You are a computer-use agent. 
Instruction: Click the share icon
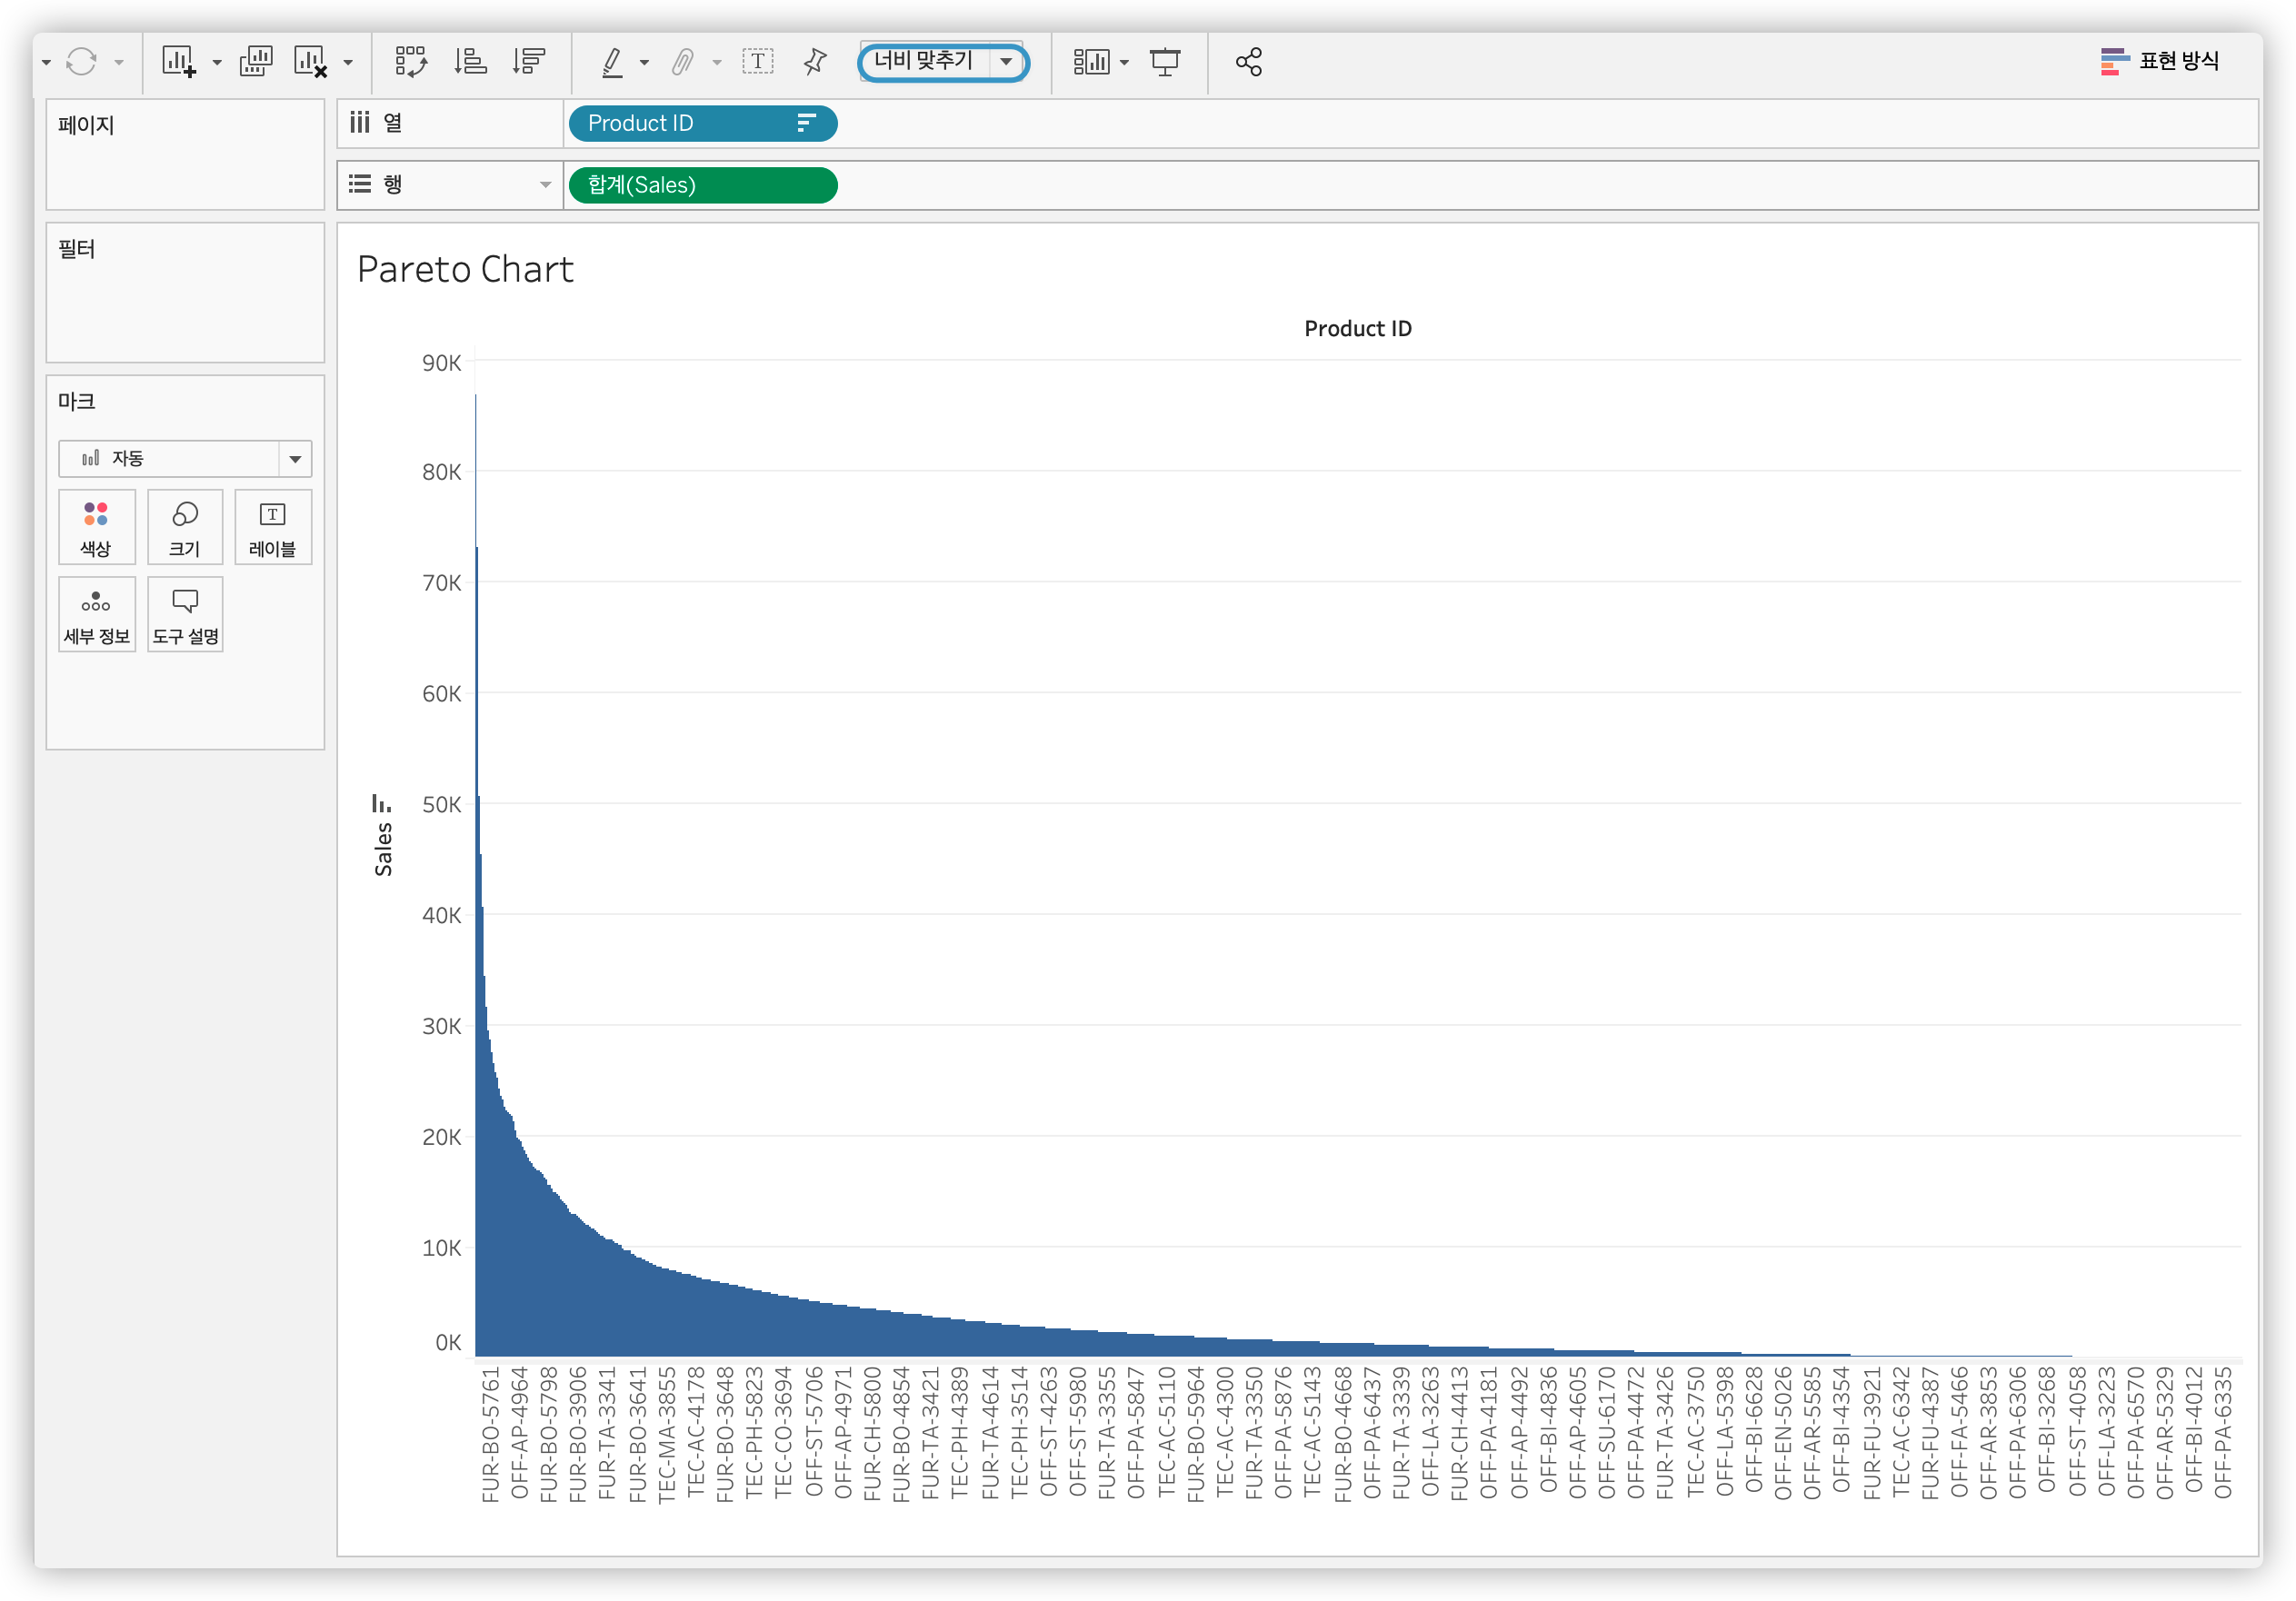coord(1248,62)
